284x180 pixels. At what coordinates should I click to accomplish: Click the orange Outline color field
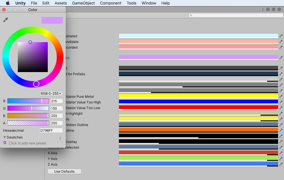tap(198, 130)
